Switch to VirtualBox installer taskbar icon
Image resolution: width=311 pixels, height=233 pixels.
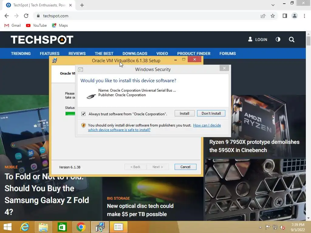click(x=100, y=227)
